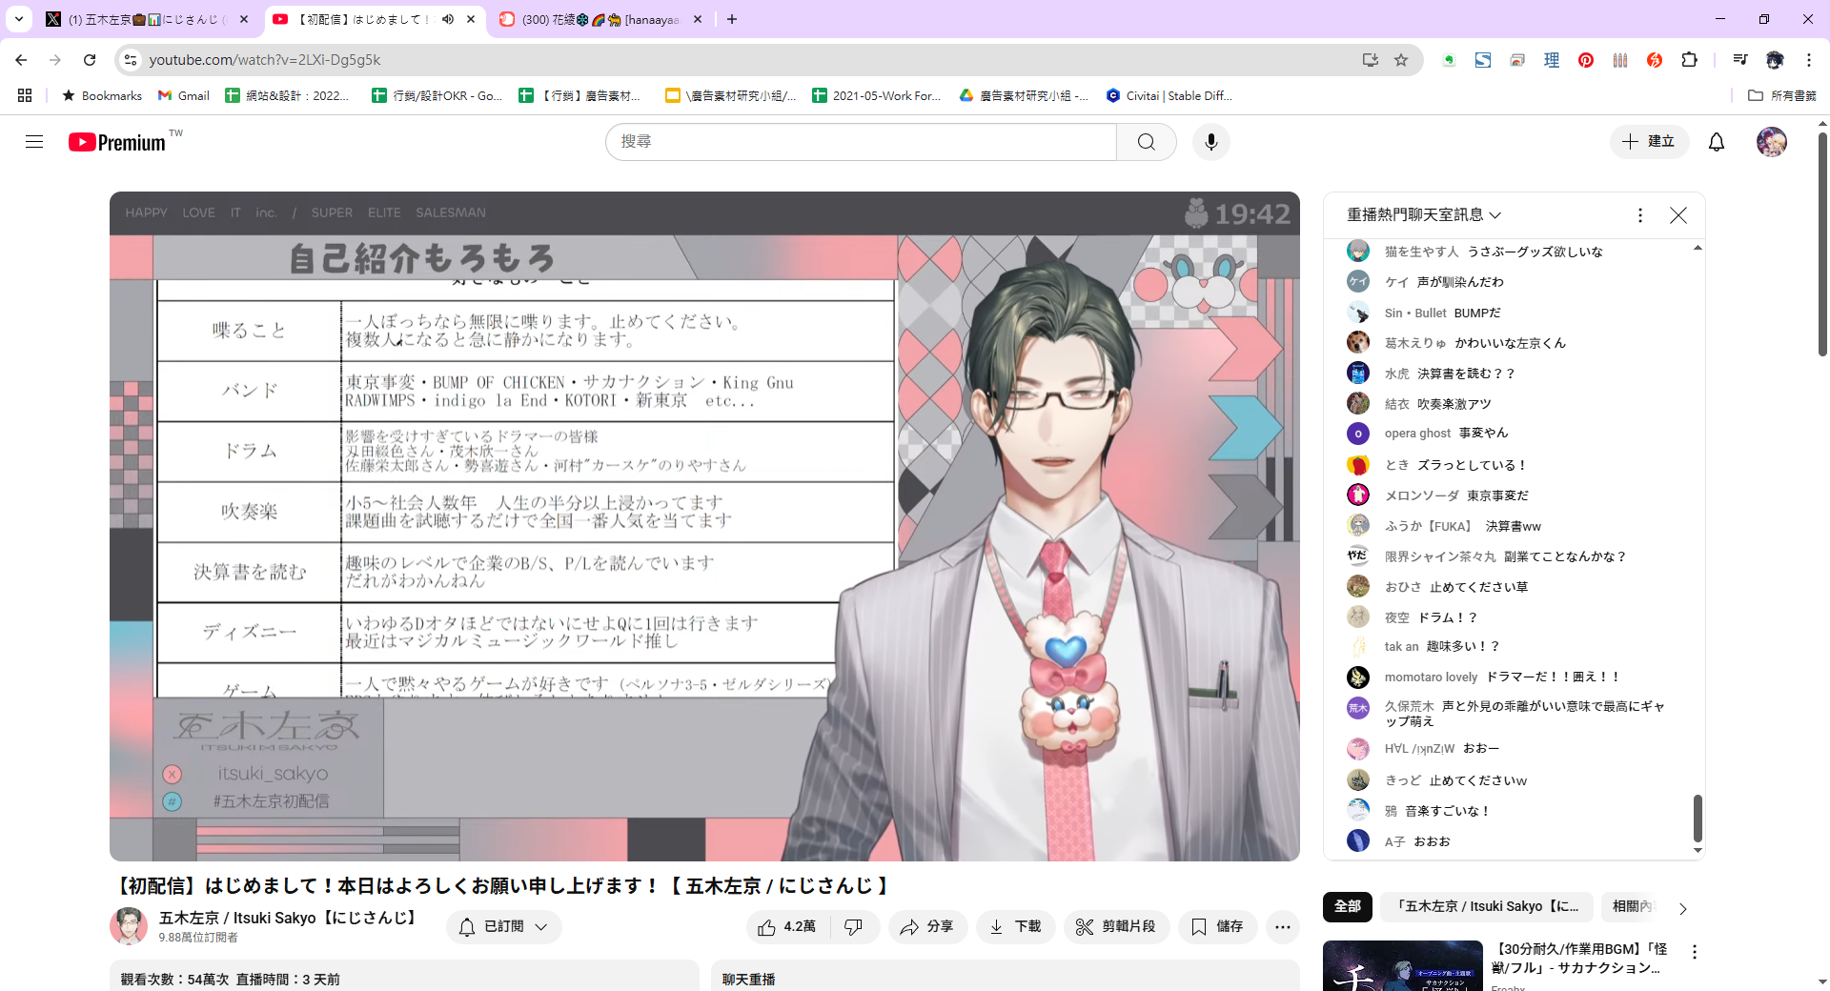1830x991 pixels.
Task: Open the account avatar menu
Action: pos(1772,142)
